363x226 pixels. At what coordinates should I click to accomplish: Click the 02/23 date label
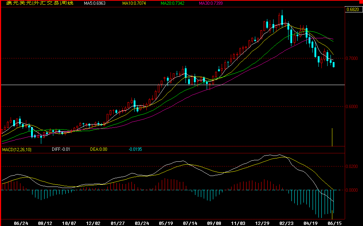click(x=286, y=223)
